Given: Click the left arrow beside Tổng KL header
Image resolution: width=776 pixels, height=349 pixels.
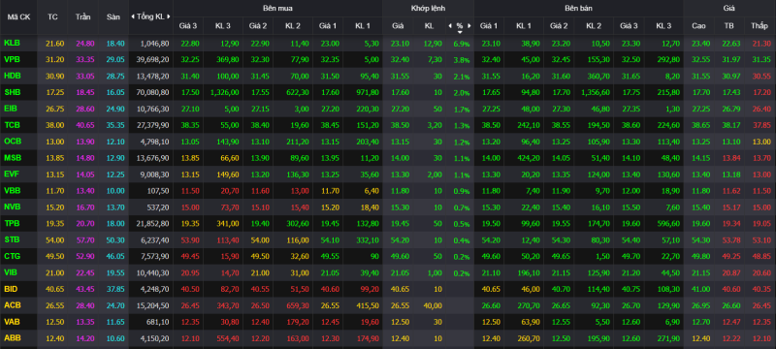Looking at the screenshot, I should 132,16.
